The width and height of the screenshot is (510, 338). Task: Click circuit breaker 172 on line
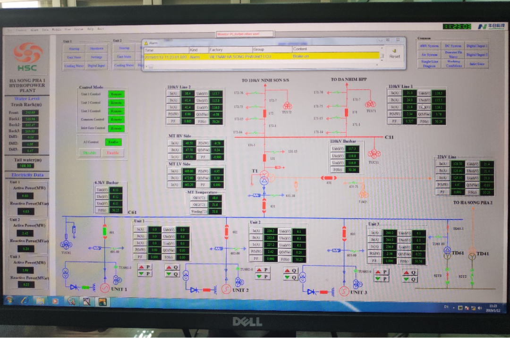click(264, 113)
